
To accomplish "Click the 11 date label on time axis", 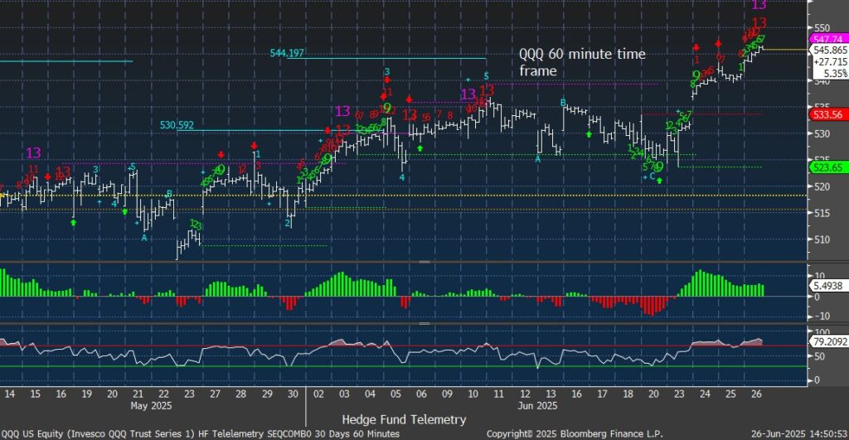I will coord(498,394).
